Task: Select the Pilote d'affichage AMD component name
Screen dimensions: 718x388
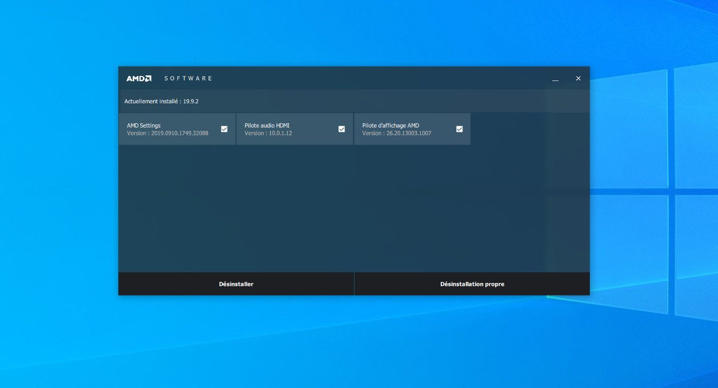Action: (390, 126)
